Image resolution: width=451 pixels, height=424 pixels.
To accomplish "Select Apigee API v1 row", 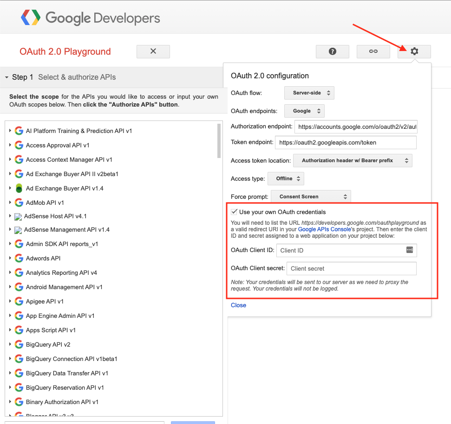I will (x=45, y=301).
